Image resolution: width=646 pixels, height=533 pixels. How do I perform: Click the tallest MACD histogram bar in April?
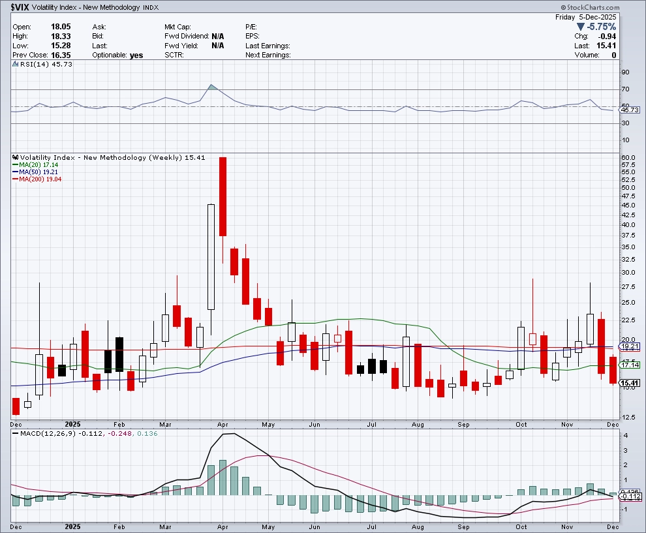pos(223,478)
